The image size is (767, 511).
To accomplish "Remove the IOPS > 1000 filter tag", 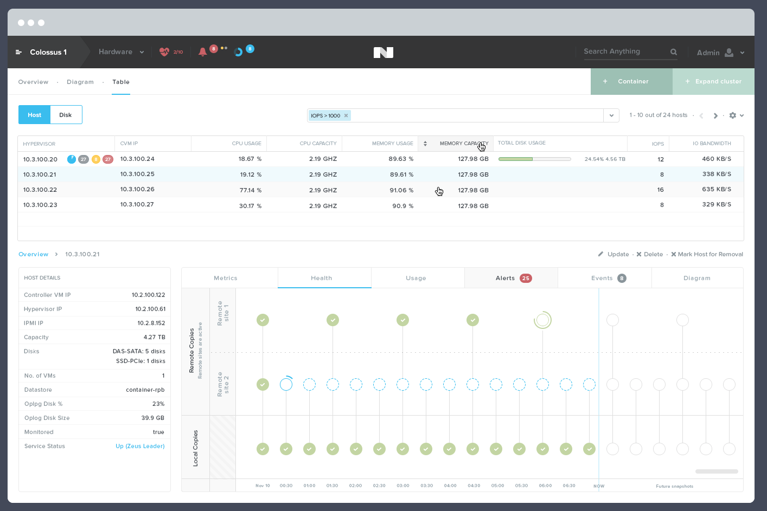I will pos(346,115).
